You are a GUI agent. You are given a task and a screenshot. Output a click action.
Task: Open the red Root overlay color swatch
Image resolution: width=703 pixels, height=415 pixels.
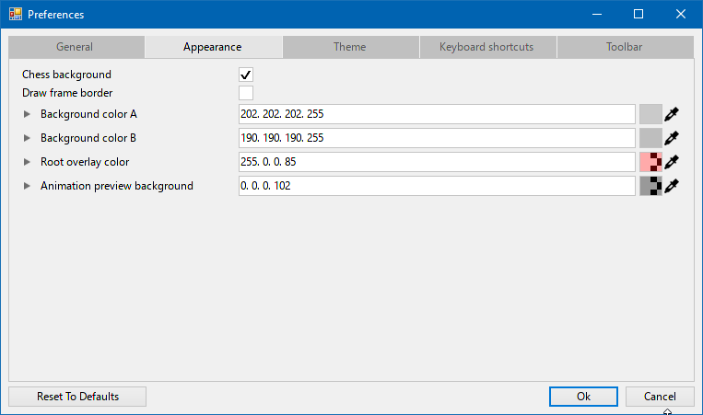(650, 162)
